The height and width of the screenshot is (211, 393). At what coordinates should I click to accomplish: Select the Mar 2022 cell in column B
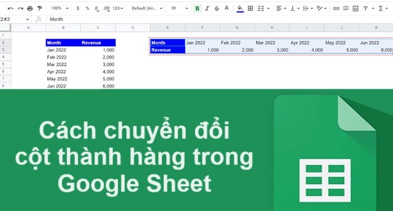[63, 65]
